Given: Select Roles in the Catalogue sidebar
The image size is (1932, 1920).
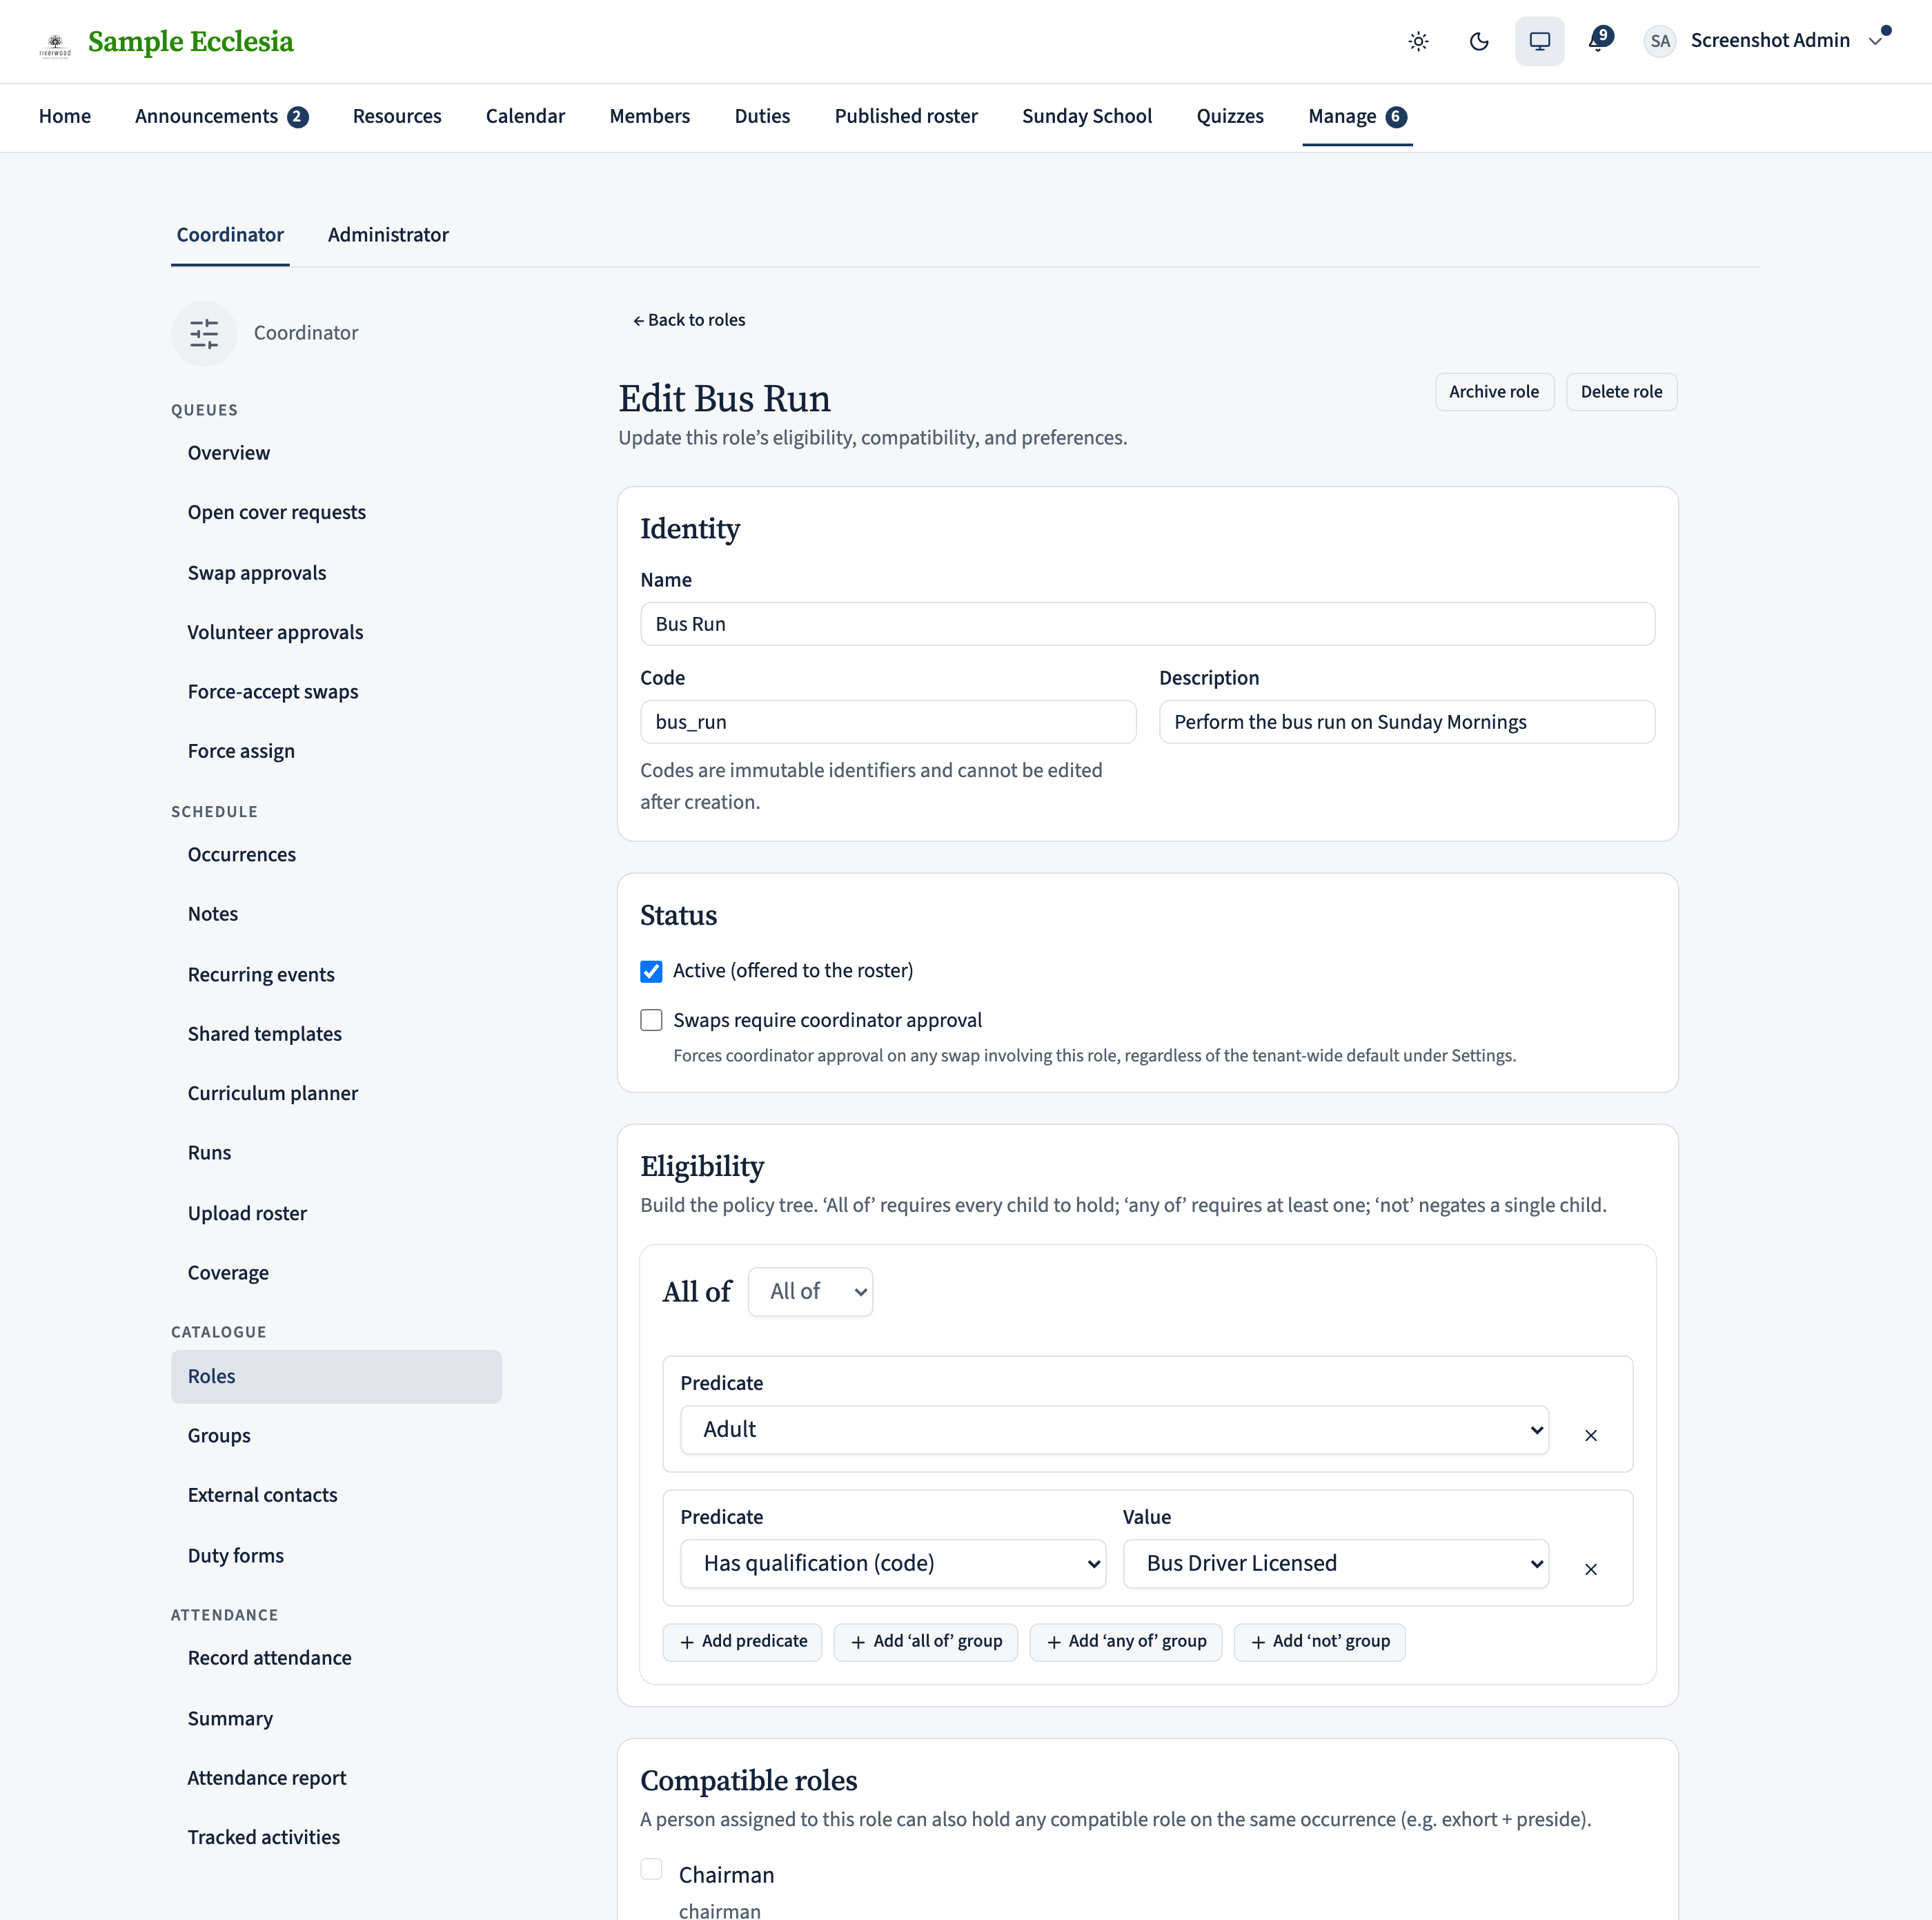Looking at the screenshot, I should coord(336,1377).
